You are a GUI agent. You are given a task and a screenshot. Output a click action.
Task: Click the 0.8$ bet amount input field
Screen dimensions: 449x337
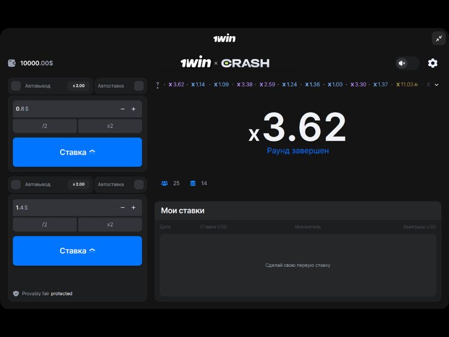pyautogui.click(x=56, y=108)
